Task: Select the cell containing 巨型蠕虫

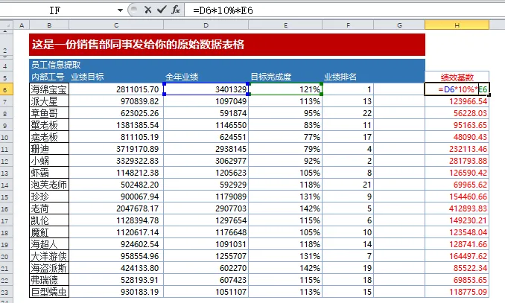Action: pos(49,292)
